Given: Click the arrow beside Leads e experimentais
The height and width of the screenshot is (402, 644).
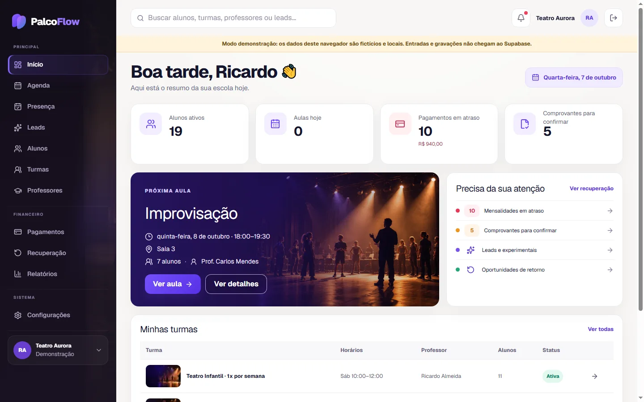Looking at the screenshot, I should [610, 250].
